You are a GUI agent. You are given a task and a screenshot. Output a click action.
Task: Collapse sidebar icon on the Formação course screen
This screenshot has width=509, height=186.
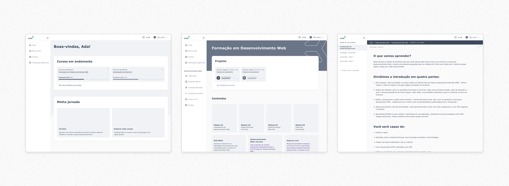[204, 38]
